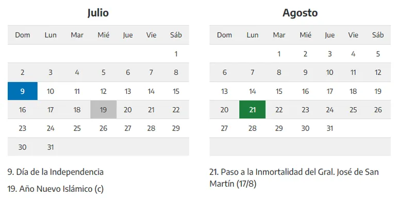Image resolution: width=397 pixels, height=201 pixels.
Task: Choose August 1 in the Mar column
Action: [279, 54]
